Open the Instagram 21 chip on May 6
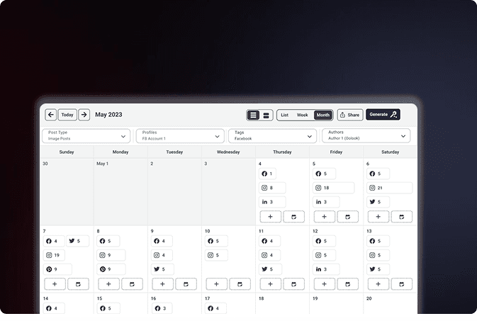 pos(389,188)
